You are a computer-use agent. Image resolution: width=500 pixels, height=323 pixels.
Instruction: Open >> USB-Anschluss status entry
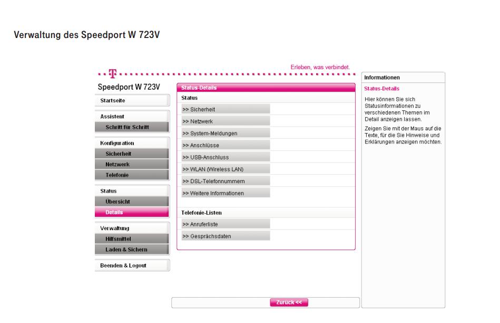coord(226,157)
